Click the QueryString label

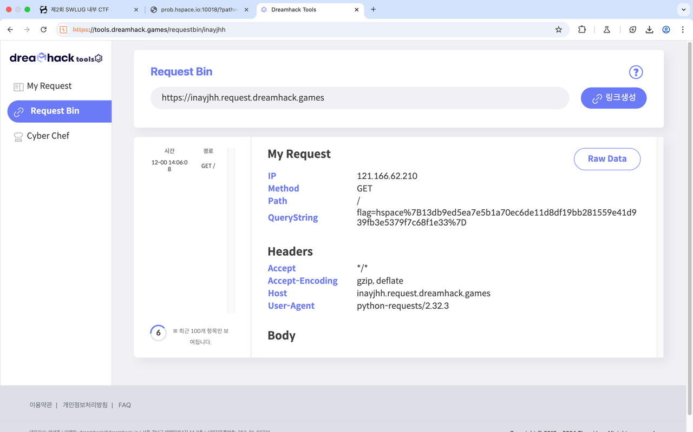[293, 218]
